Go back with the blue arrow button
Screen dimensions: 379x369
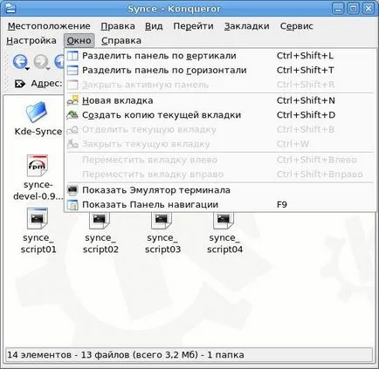tap(19, 62)
